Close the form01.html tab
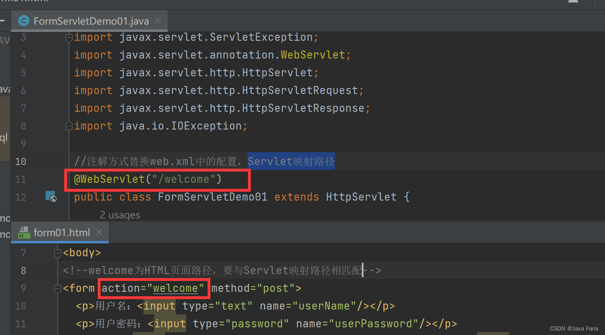Image resolution: width=605 pixels, height=335 pixels. coord(99,232)
